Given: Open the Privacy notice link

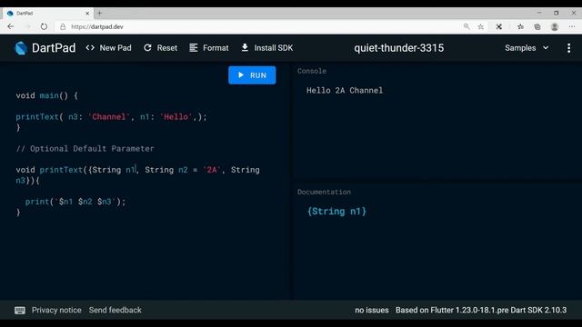Looking at the screenshot, I should pyautogui.click(x=56, y=311).
